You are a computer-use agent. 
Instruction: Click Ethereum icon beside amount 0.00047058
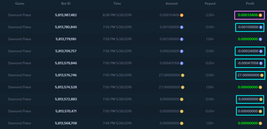point(182,63)
